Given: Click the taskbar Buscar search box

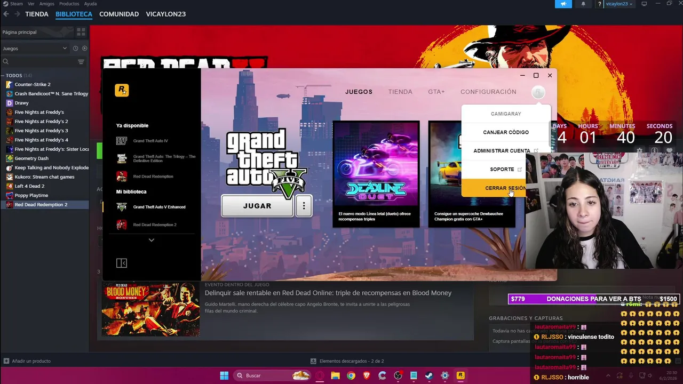Looking at the screenshot, I should (x=273, y=375).
